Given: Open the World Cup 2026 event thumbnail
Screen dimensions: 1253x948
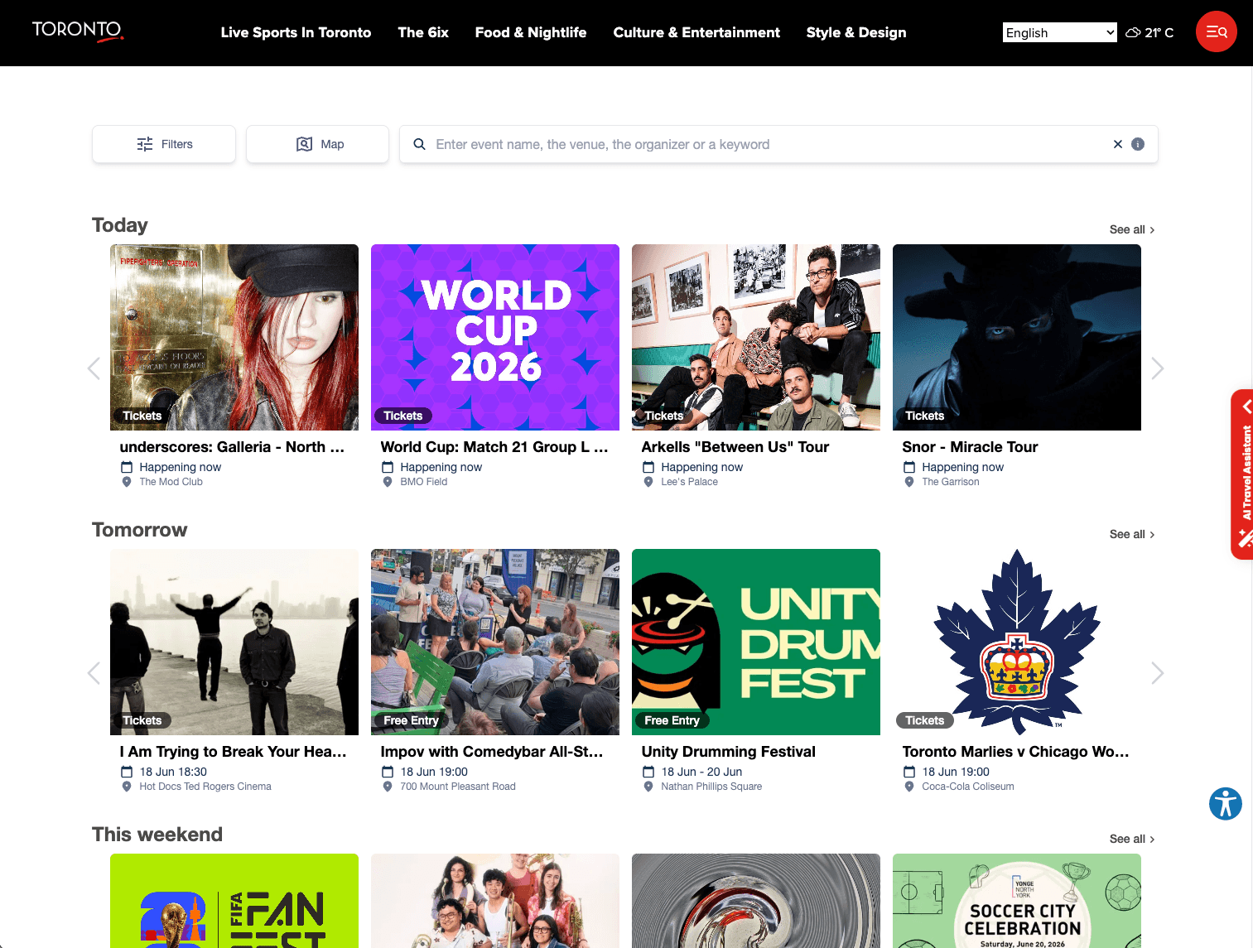Looking at the screenshot, I should (495, 337).
